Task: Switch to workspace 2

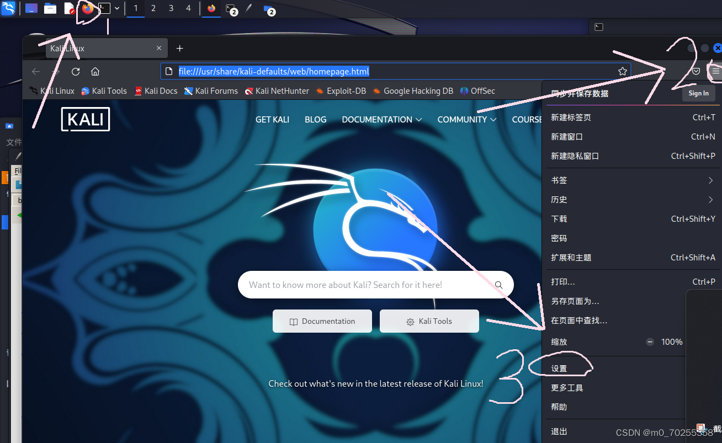Action: [153, 8]
